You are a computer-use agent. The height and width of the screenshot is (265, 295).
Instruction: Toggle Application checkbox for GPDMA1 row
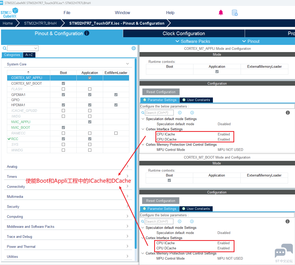90,95
